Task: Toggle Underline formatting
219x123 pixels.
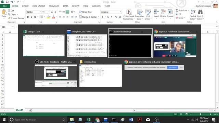Action: click(x=35, y=17)
